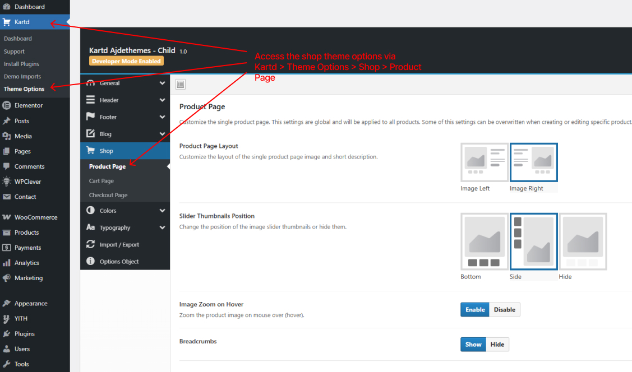Click the Import / Export sync icon
This screenshot has height=372, width=632.
91,244
